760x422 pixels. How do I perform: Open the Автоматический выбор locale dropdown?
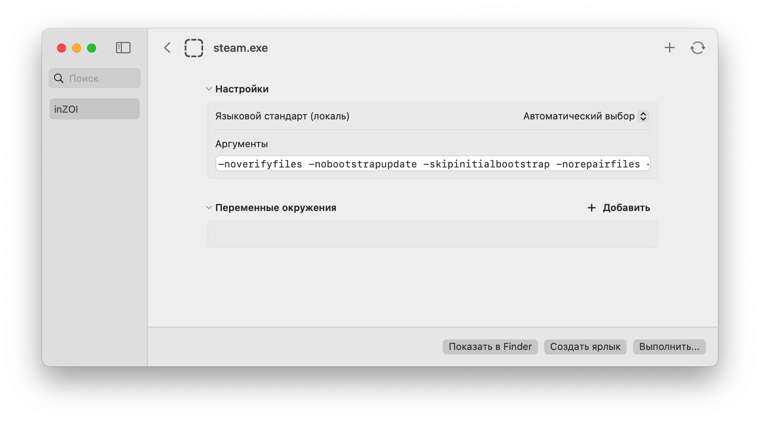tap(586, 116)
